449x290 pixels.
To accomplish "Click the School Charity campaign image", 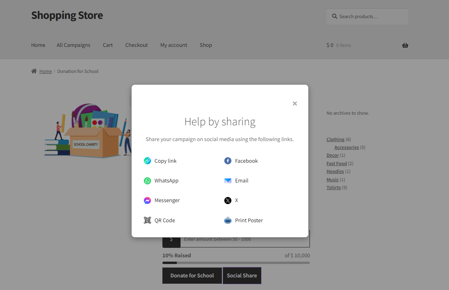I will point(88,130).
